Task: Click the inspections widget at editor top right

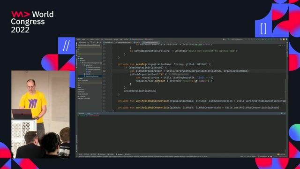Action: [x=281, y=46]
